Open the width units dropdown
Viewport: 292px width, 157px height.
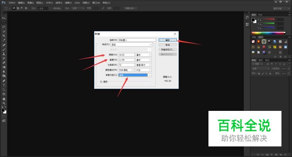[x=143, y=55]
